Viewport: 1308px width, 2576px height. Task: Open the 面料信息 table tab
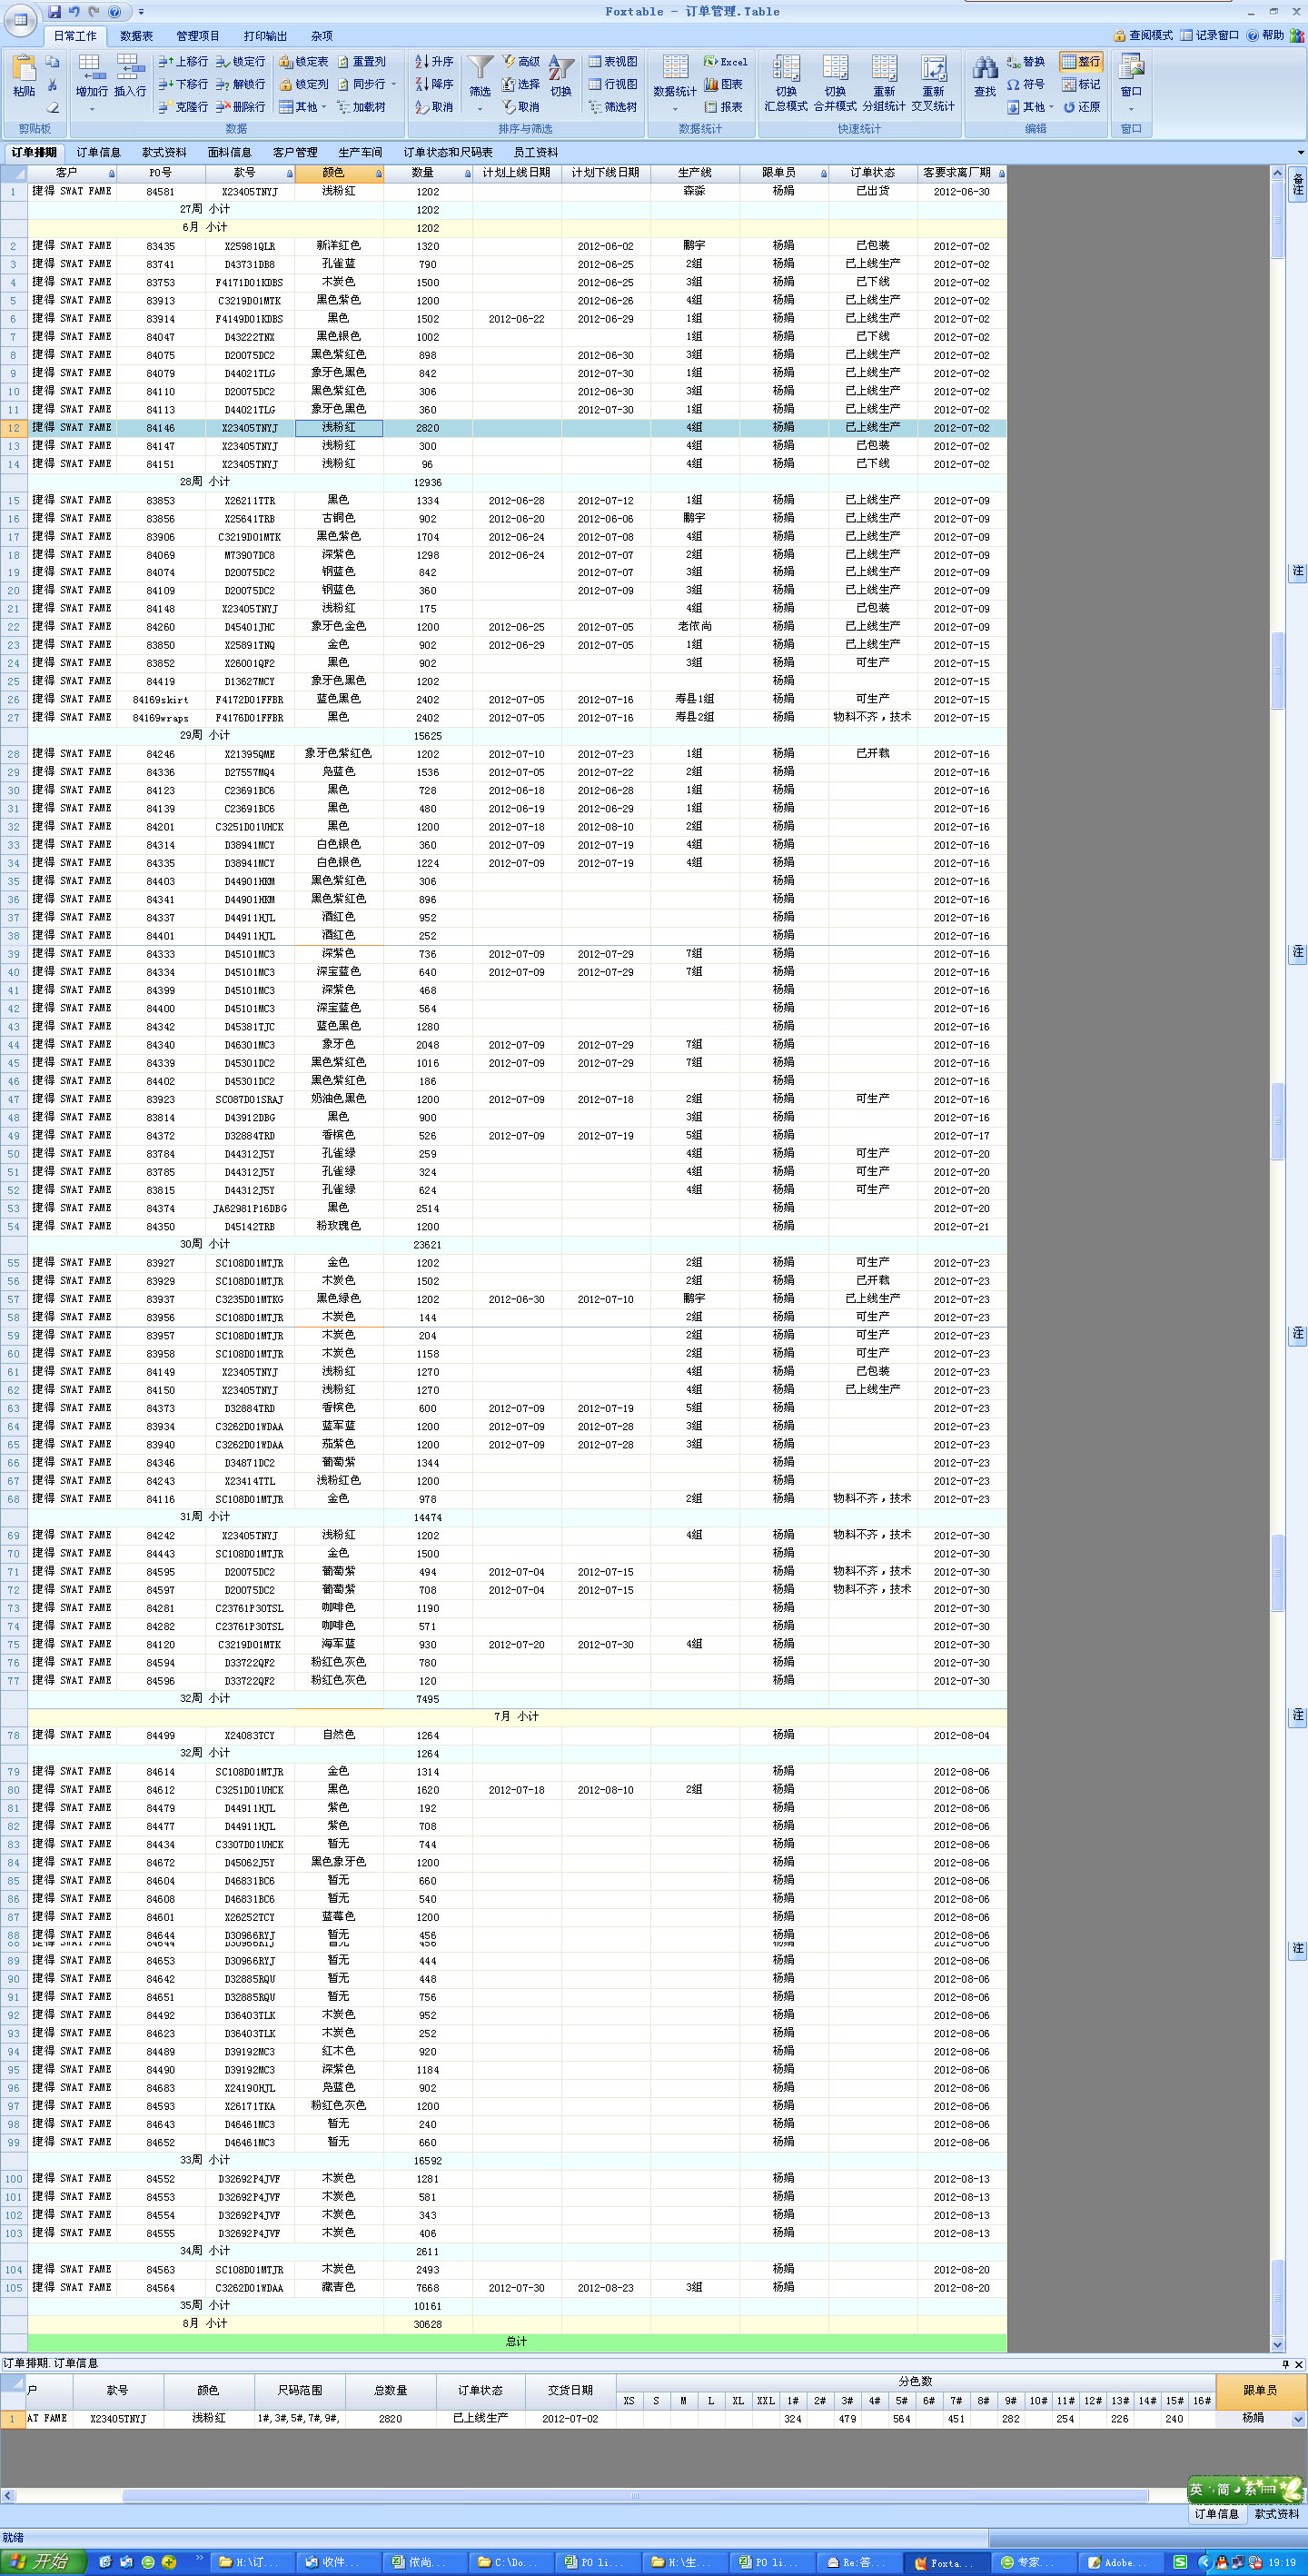(x=229, y=153)
